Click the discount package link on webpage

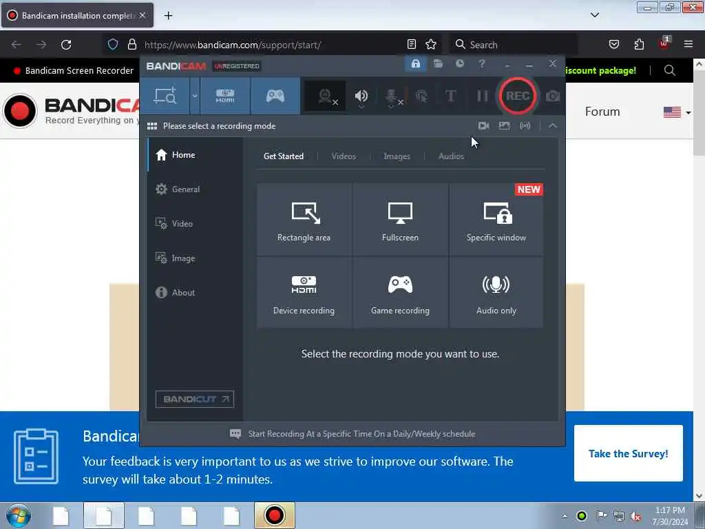click(600, 71)
